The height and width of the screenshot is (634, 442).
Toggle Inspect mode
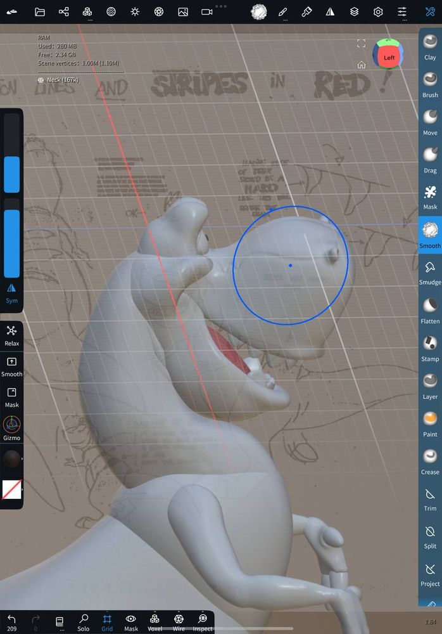[203, 623]
